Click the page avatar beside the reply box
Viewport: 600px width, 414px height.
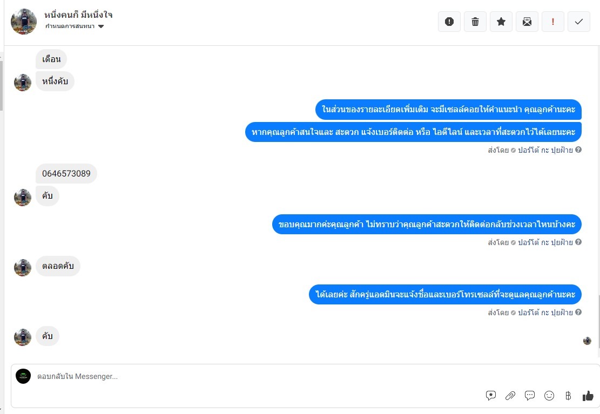(x=23, y=376)
